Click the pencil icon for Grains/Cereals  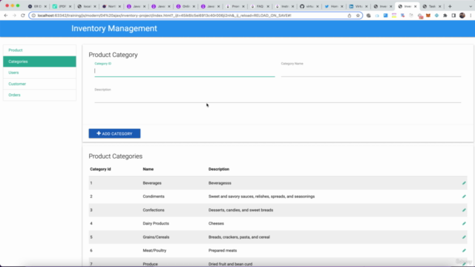coord(464,237)
